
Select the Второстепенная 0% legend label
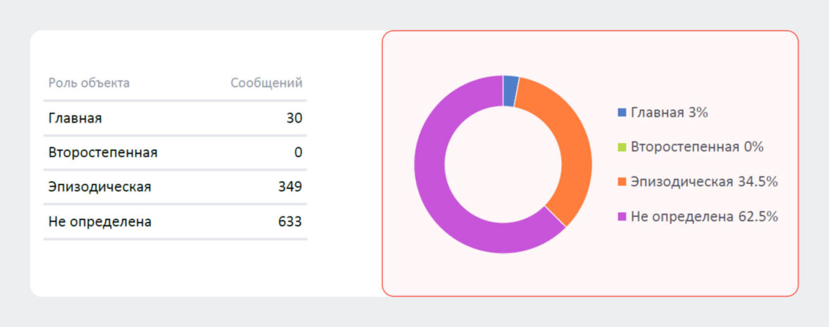[697, 147]
